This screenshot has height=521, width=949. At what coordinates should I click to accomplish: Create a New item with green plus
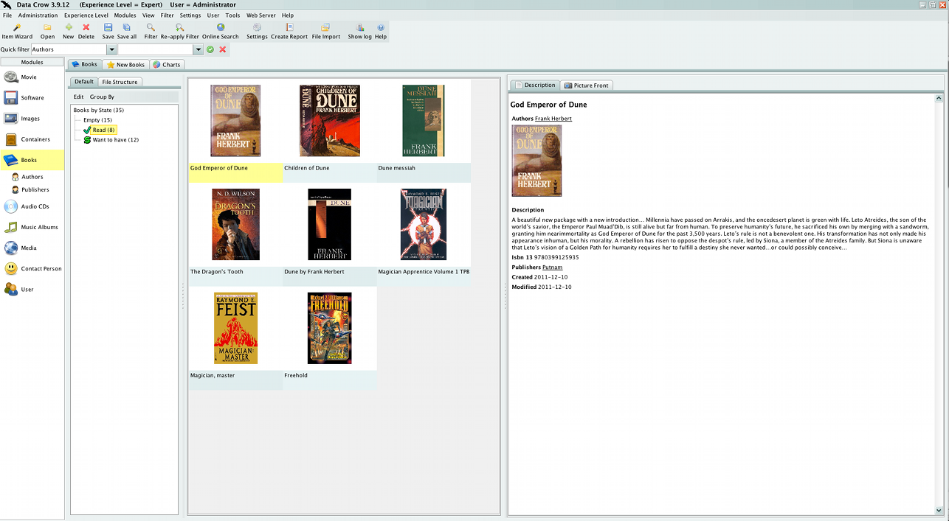coord(69,31)
